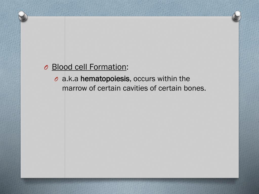
Task: Click the a.k.a abbreviation text
Action: tap(70, 79)
